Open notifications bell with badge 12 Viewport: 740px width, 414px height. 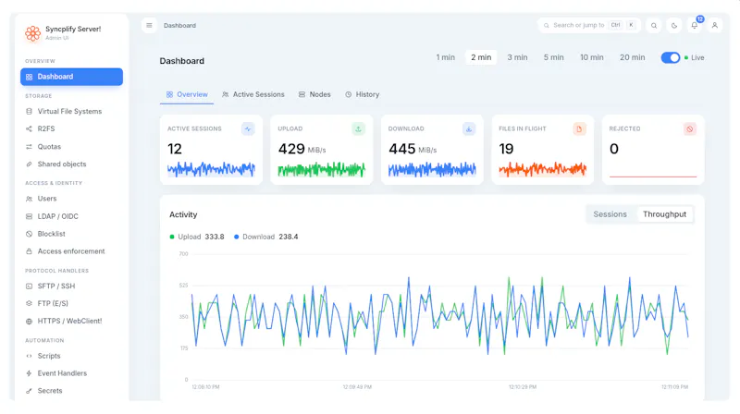coord(695,26)
